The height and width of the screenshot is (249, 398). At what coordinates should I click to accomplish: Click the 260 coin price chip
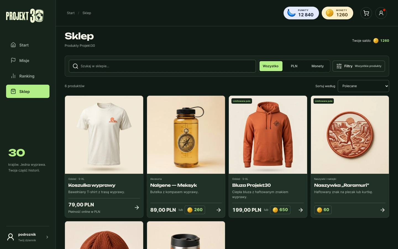pos(195,210)
